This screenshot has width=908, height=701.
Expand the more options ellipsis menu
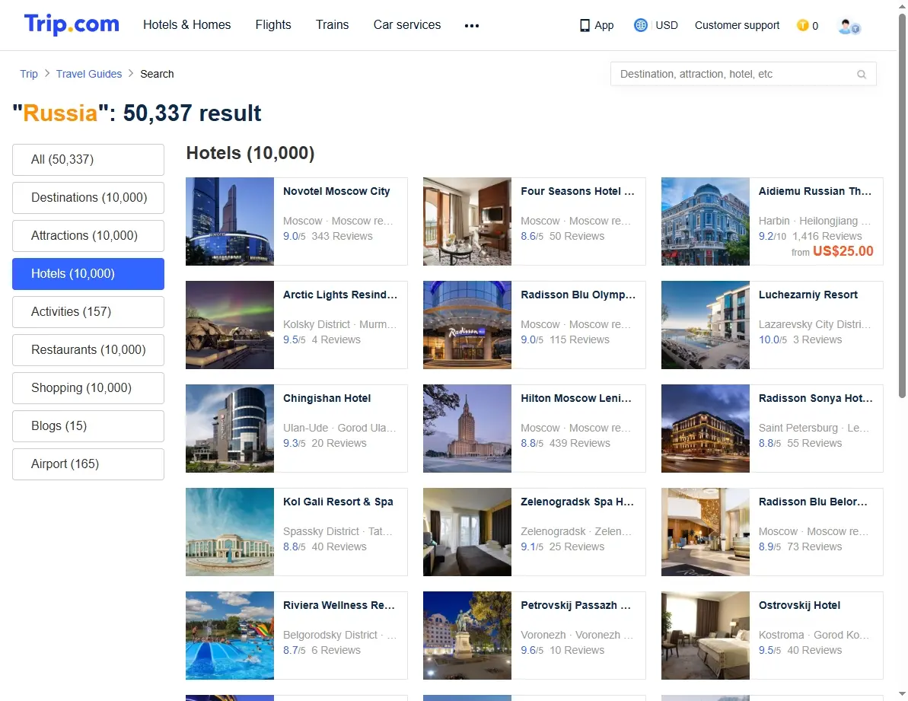[472, 25]
